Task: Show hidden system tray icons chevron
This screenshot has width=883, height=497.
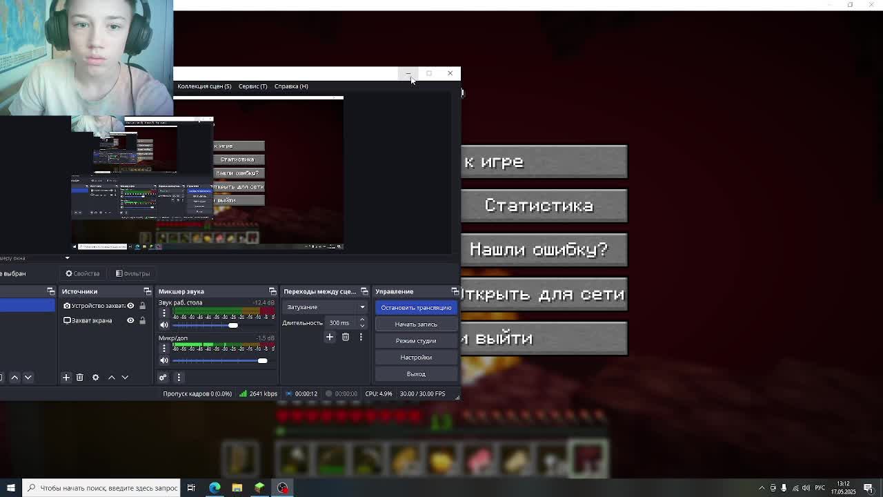Action: tap(762, 488)
